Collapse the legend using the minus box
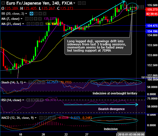The image size is (158, 136). pos(3,3)
